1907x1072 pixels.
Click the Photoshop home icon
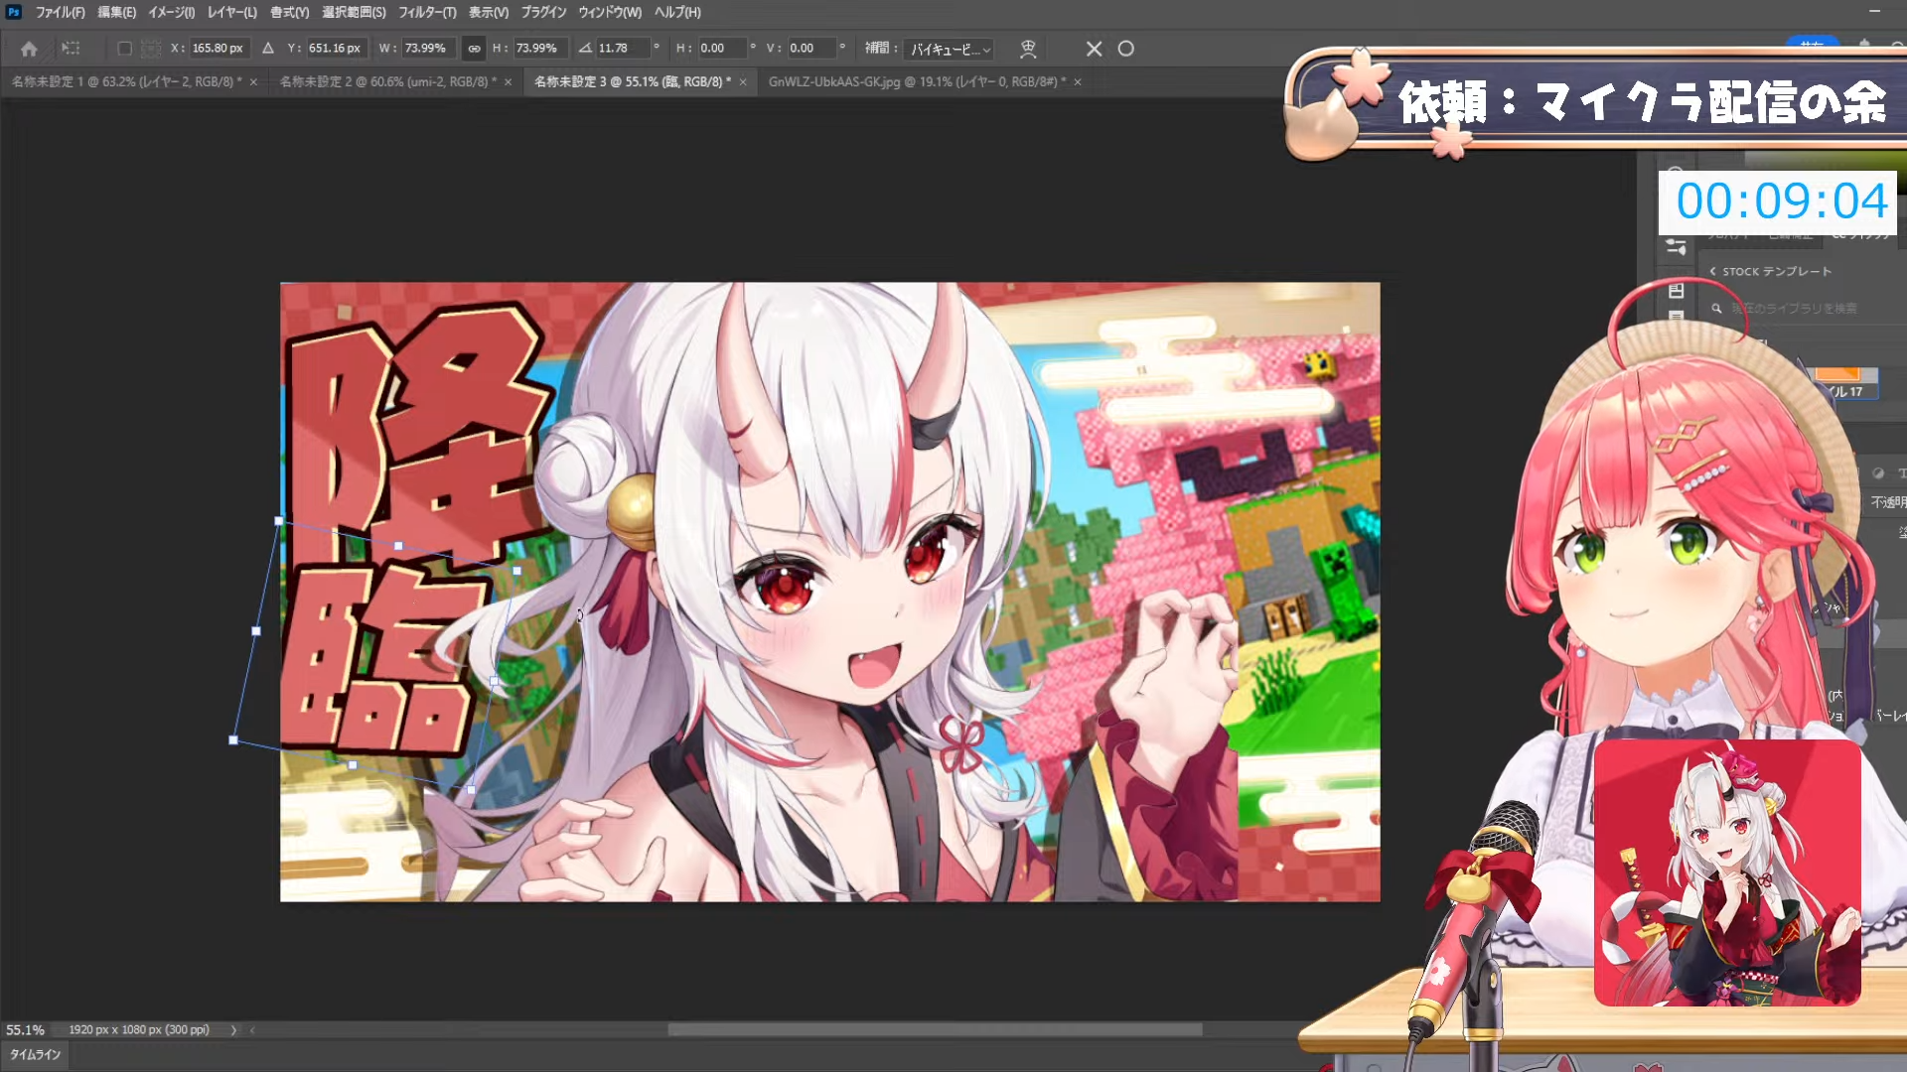coord(29,49)
